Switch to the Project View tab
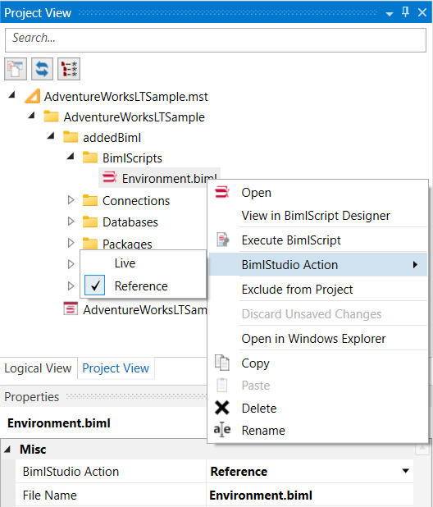Image resolution: width=433 pixels, height=507 pixels. pos(116,368)
